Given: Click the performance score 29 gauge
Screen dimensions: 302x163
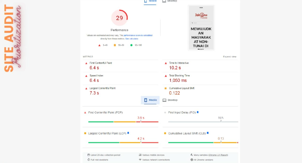Looking at the screenshot, I should pos(120,18).
